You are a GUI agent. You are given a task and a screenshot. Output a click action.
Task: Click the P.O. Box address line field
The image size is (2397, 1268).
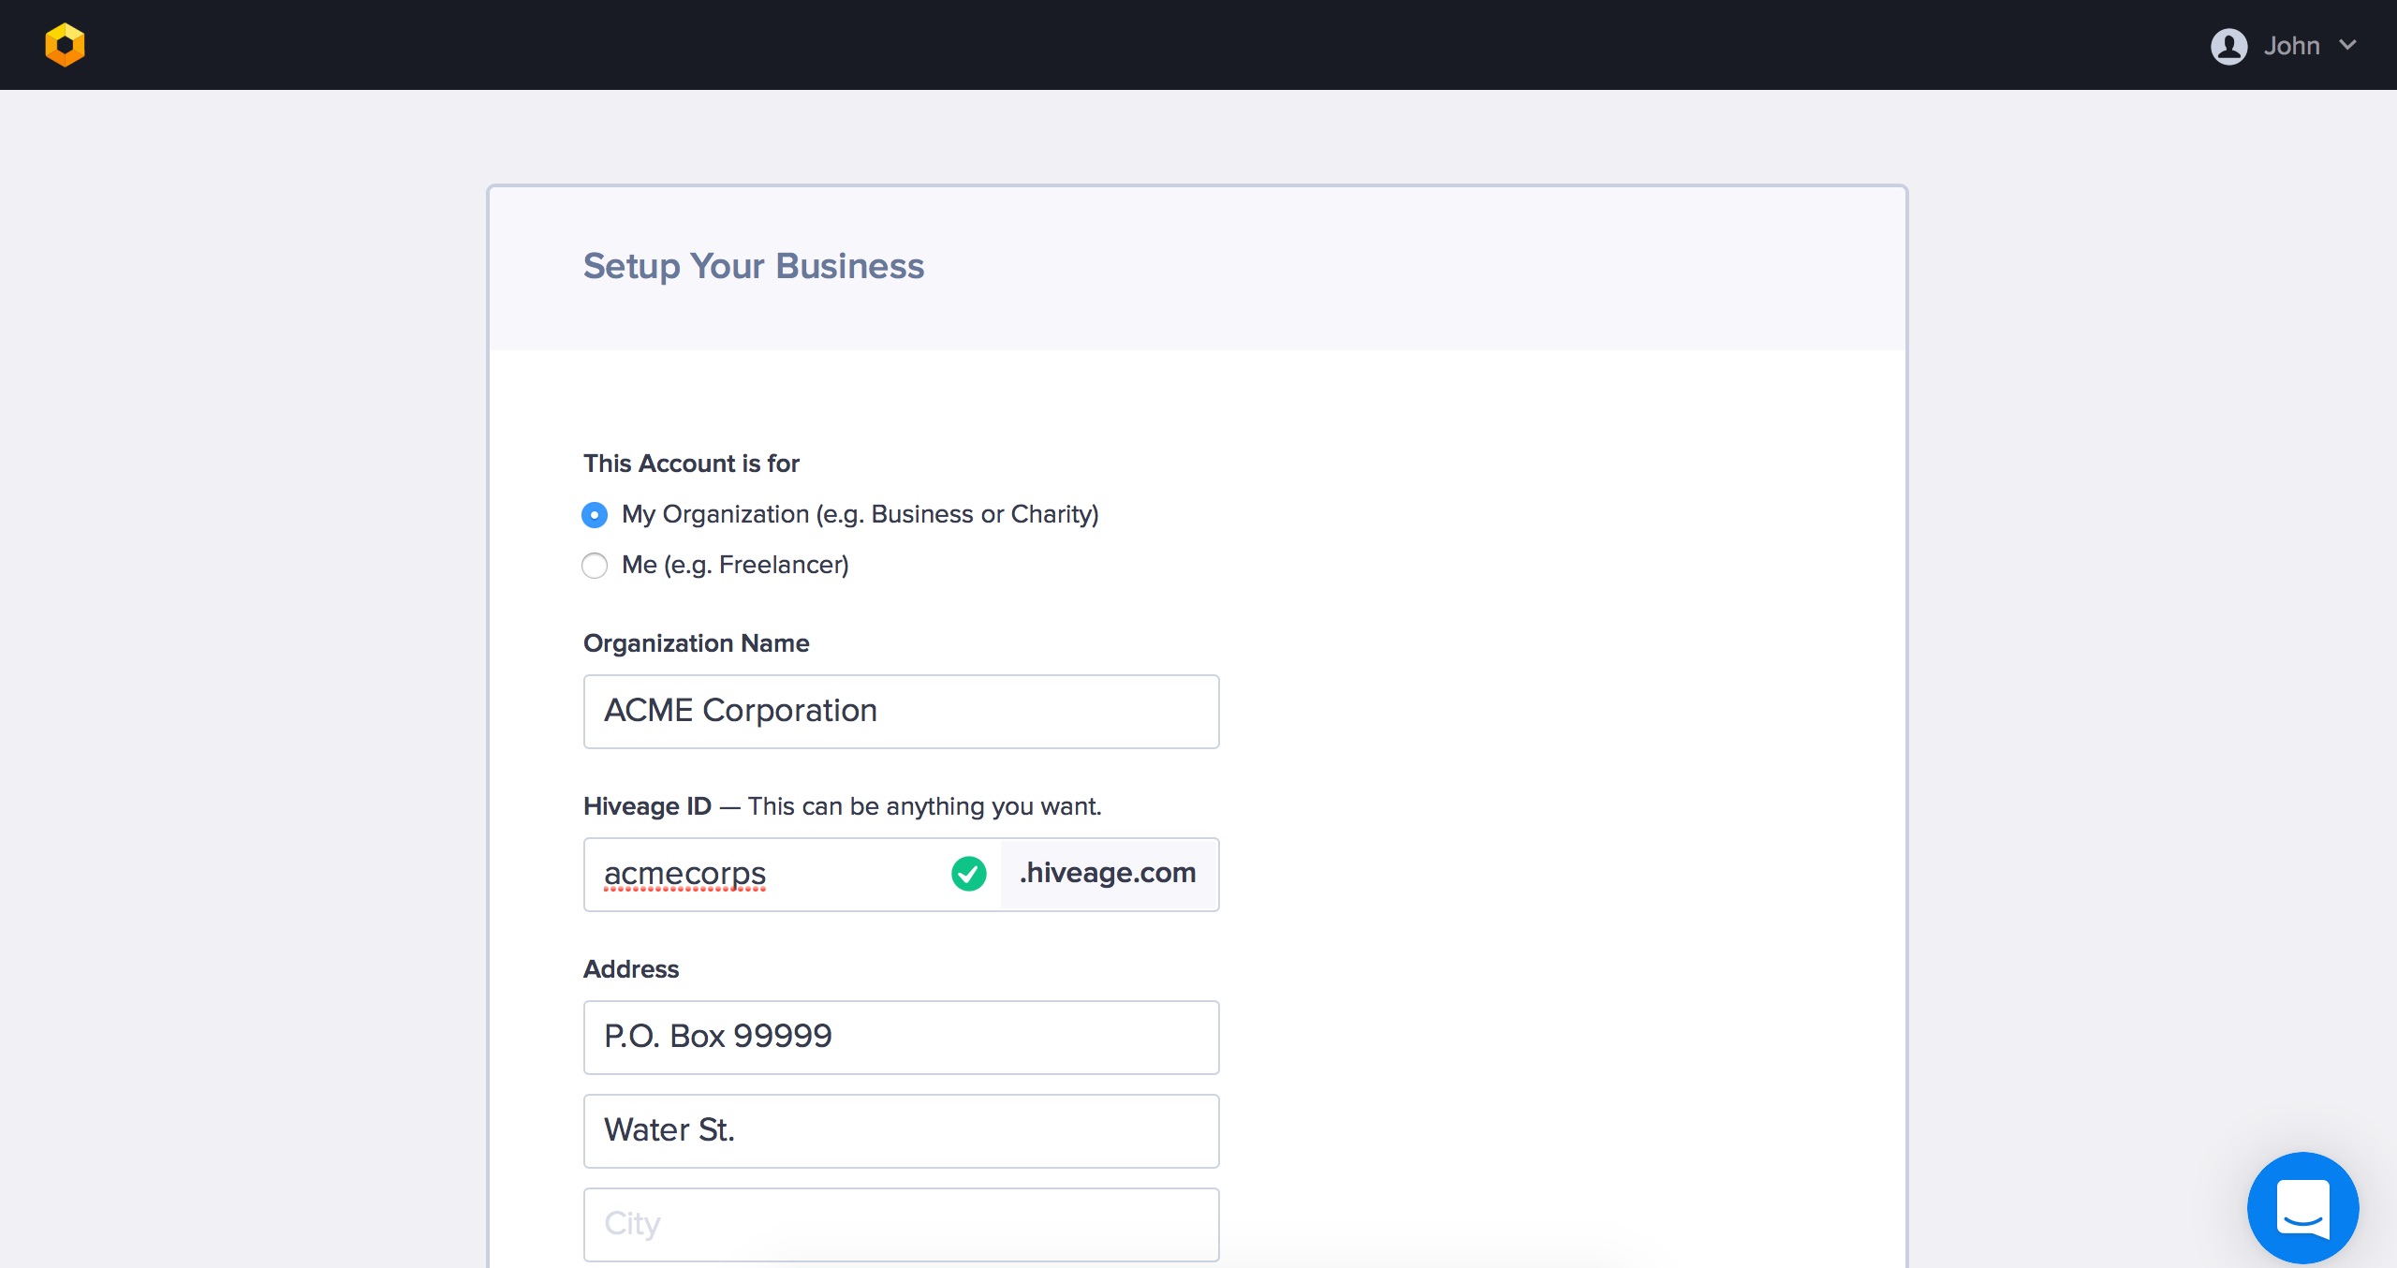tap(901, 1037)
